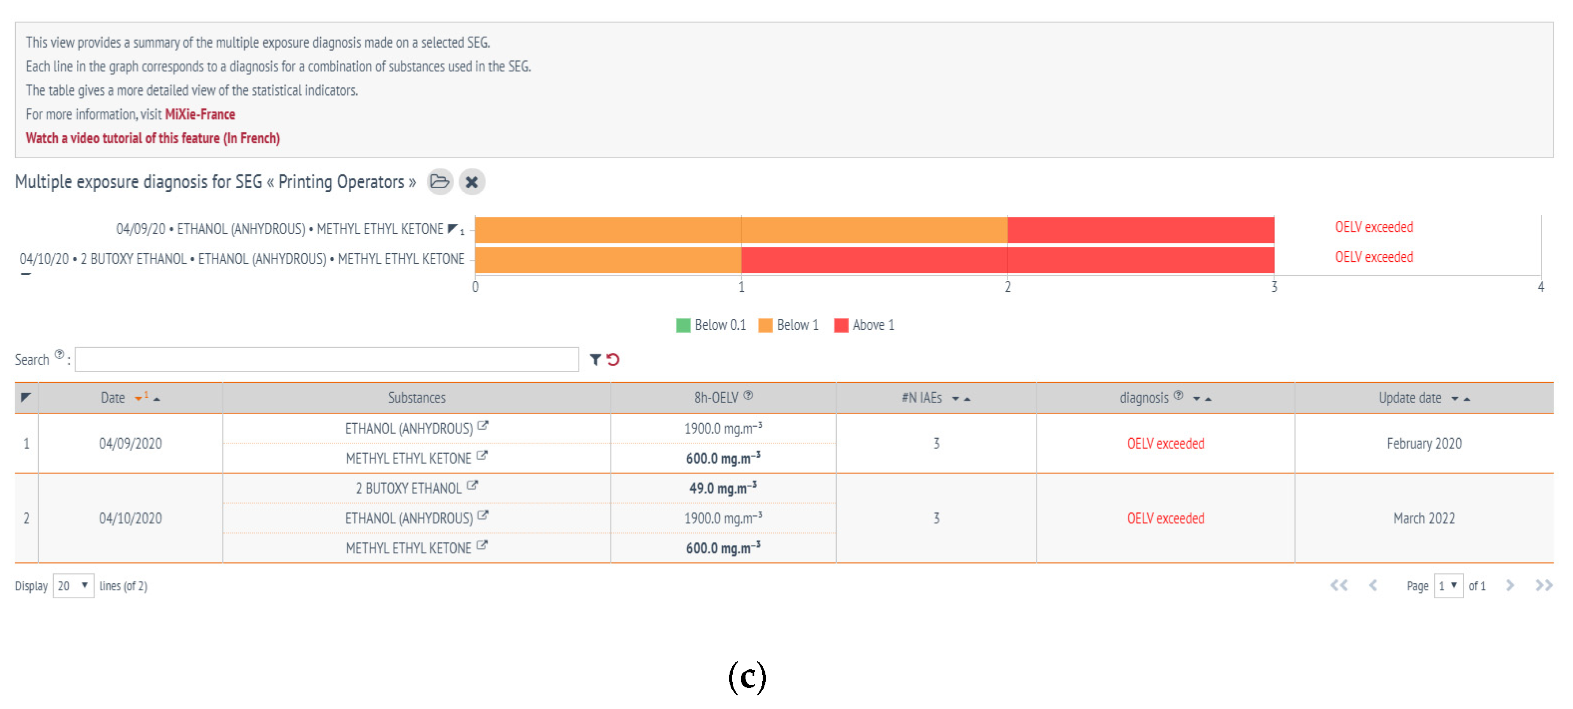The height and width of the screenshot is (709, 1573).
Task: Reset search with the red undo arrow icon
Action: tap(613, 359)
